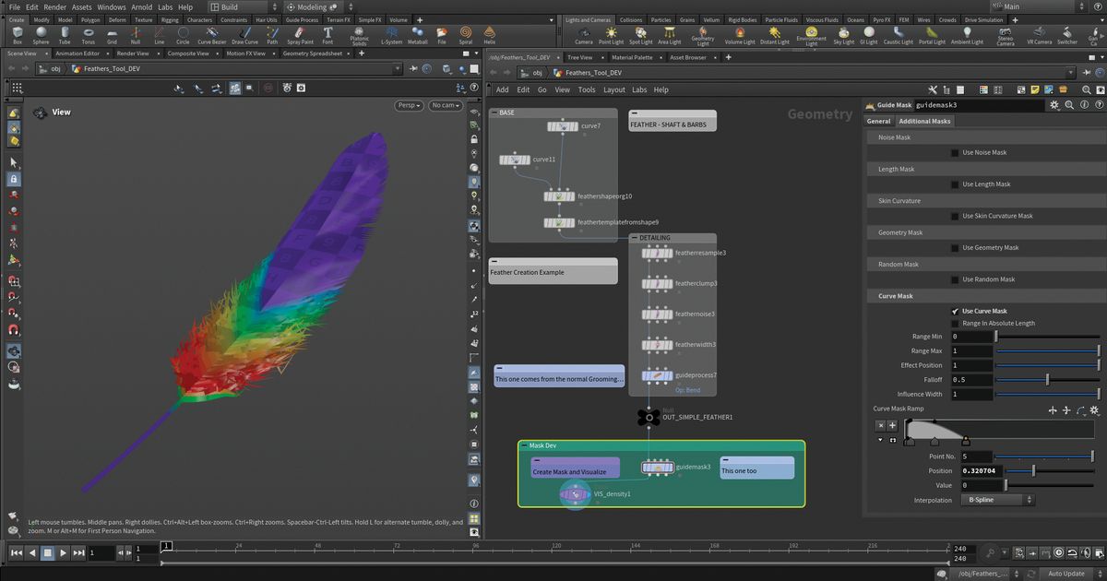The width and height of the screenshot is (1107, 581).
Task: Open the Modeling shelf set dropdown
Action: 312,6
